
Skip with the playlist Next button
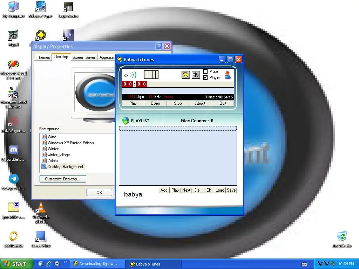[x=186, y=190]
